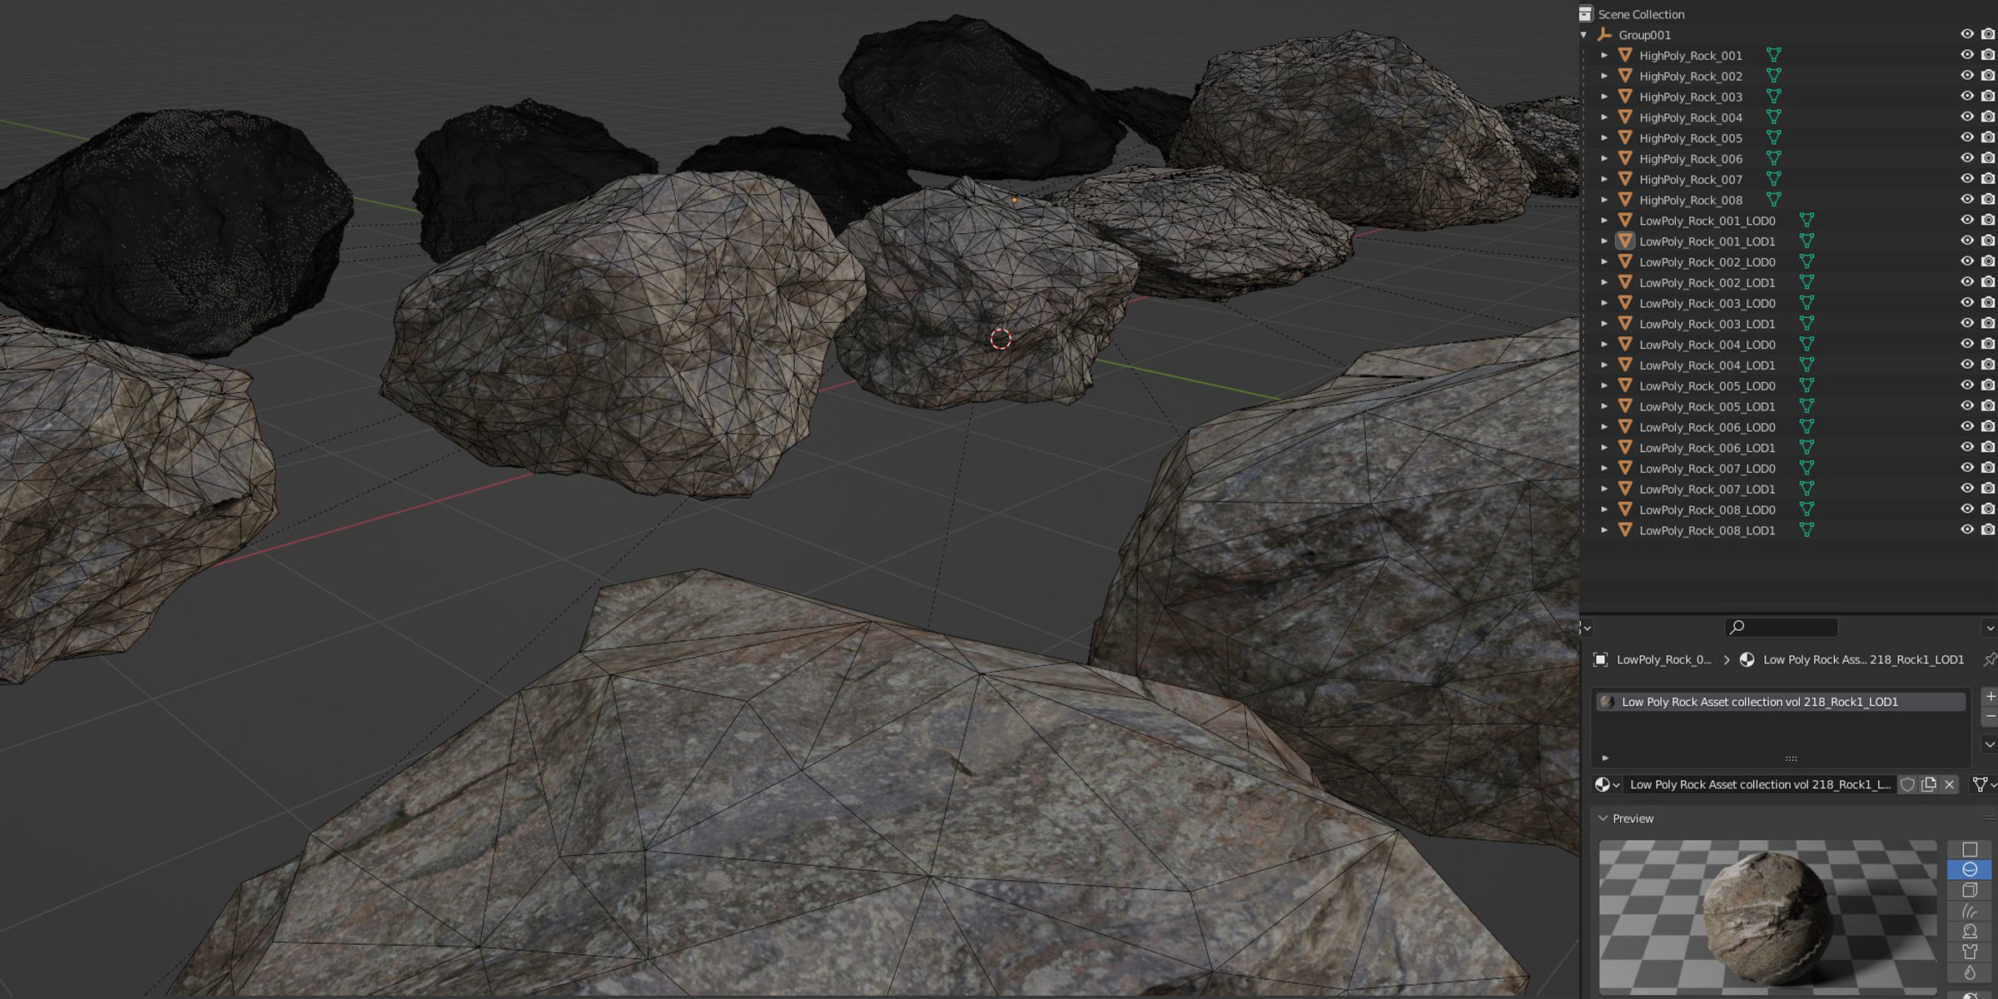Hide Group001 in viewport
The height and width of the screenshot is (999, 1998).
(x=1967, y=35)
